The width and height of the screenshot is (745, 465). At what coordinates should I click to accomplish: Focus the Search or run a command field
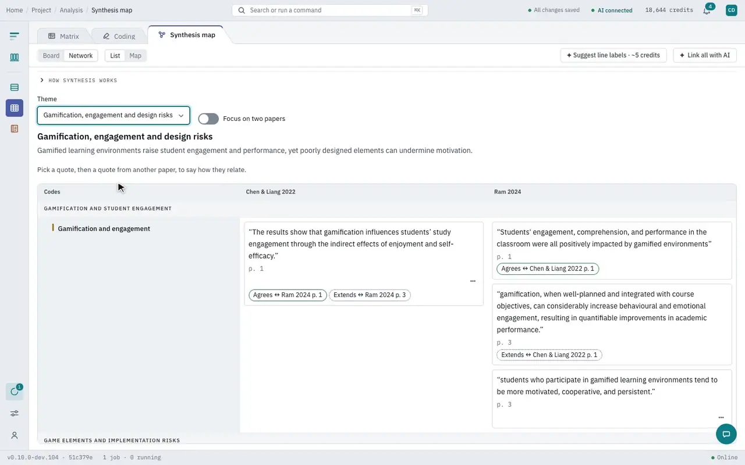pyautogui.click(x=330, y=10)
